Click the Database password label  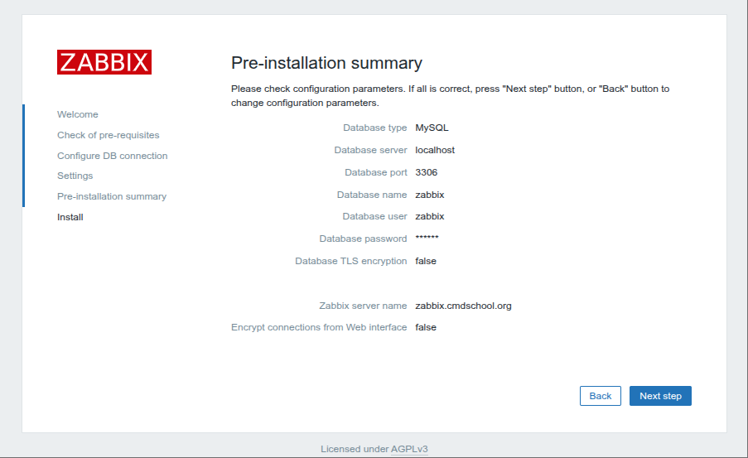tap(363, 239)
